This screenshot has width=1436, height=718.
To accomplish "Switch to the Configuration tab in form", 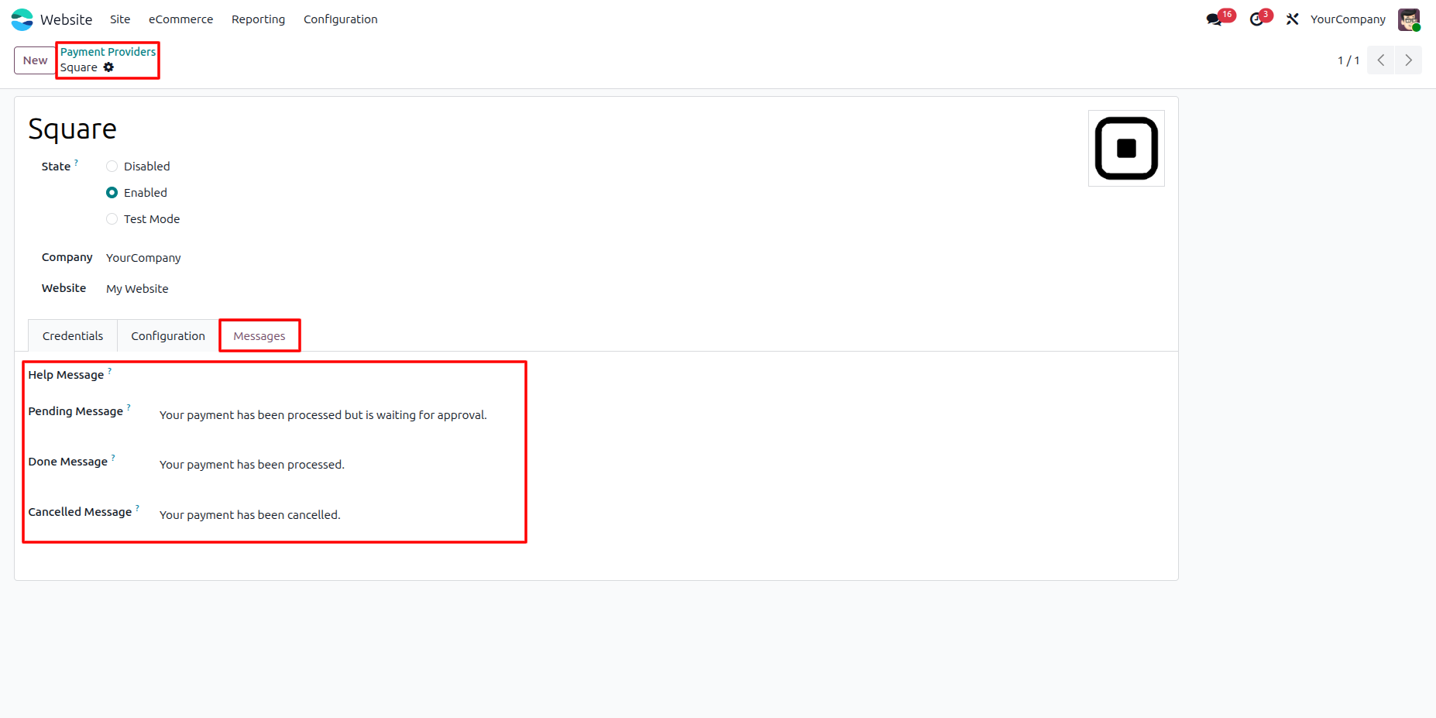I will coord(168,336).
